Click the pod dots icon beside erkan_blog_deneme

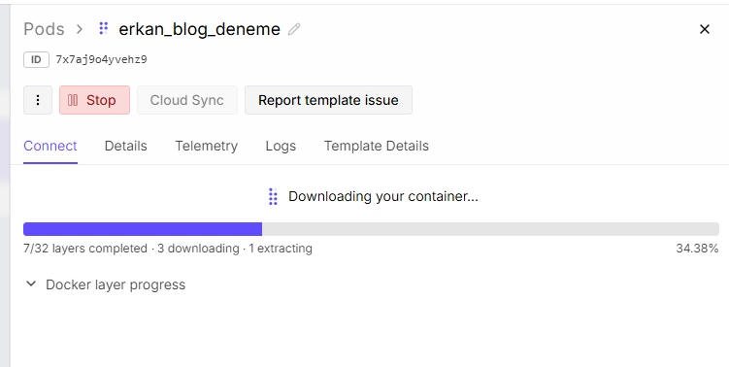pos(104,28)
